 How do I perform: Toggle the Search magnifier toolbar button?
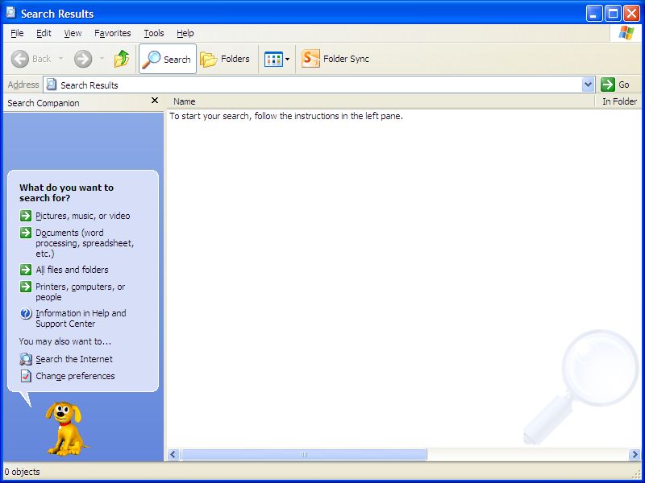coord(168,59)
